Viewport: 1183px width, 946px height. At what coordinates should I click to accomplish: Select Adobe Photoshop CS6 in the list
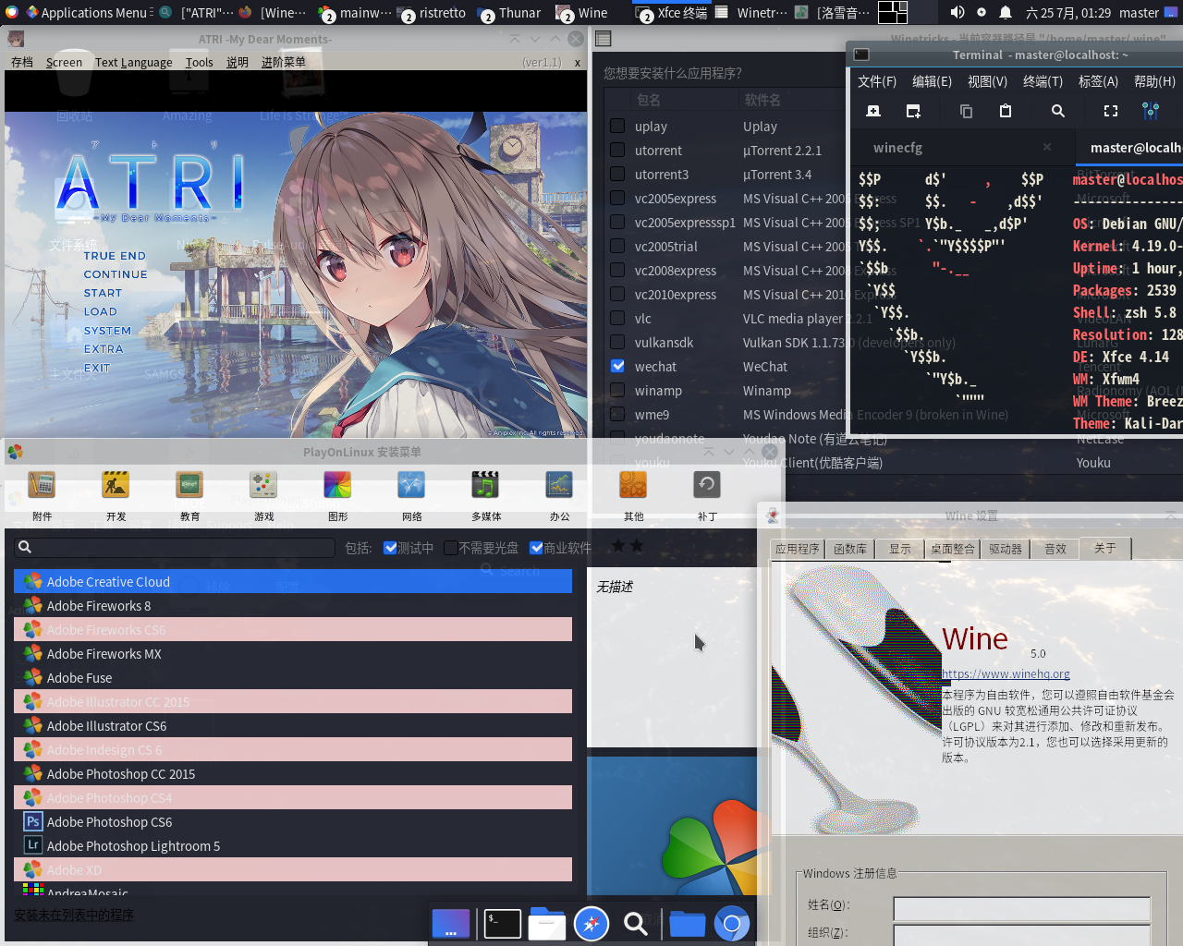pyautogui.click(x=293, y=822)
